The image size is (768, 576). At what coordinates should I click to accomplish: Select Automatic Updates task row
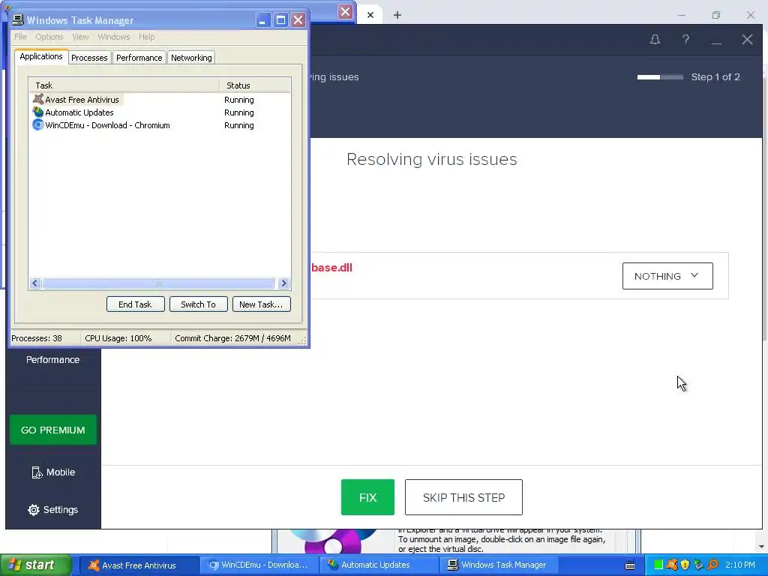pyautogui.click(x=160, y=112)
